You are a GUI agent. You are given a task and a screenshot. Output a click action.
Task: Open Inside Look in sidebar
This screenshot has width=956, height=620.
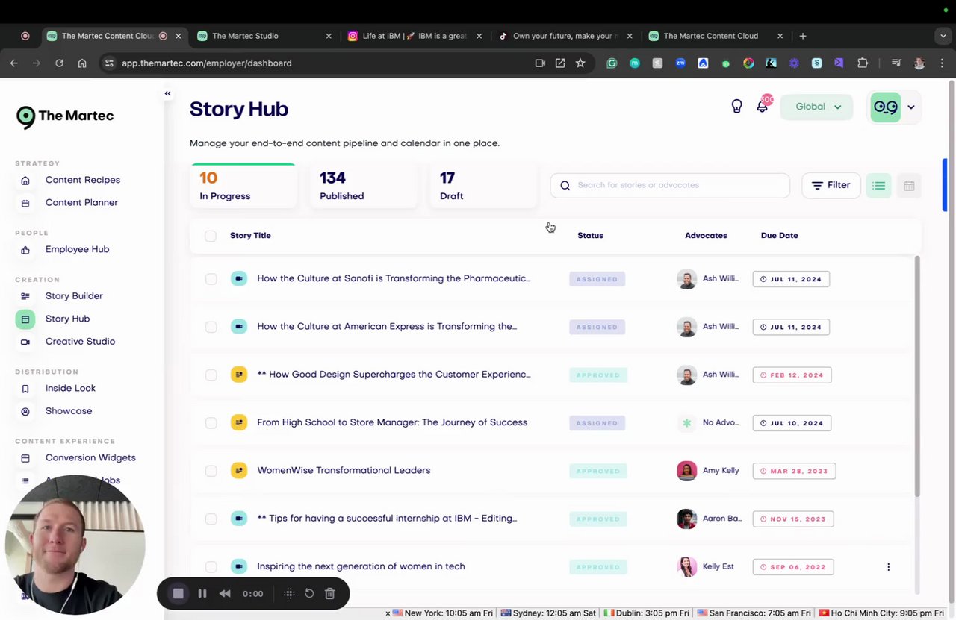[70, 388]
